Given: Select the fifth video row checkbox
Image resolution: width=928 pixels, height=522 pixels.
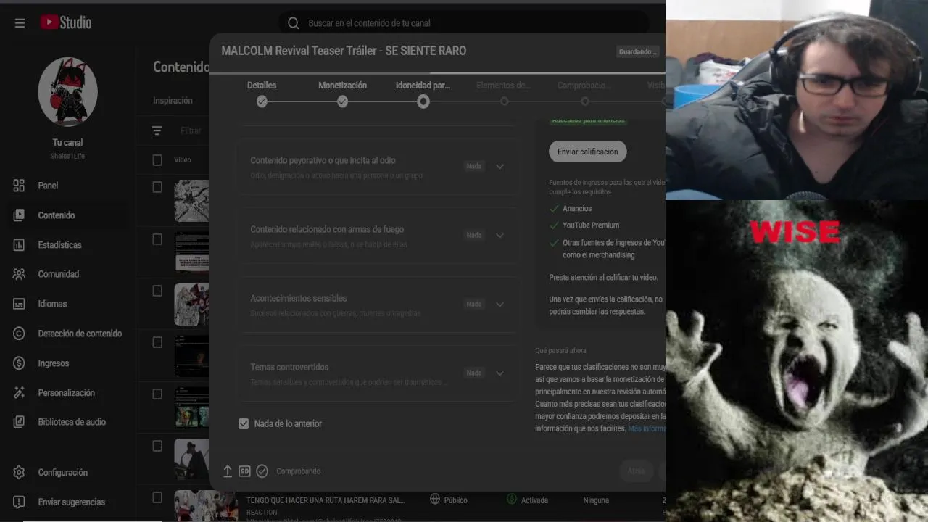Looking at the screenshot, I should click(x=157, y=394).
